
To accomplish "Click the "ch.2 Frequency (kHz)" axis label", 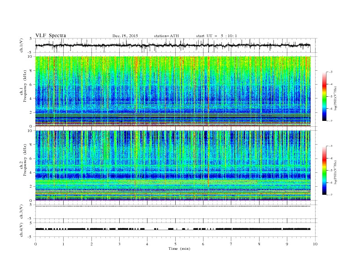I will point(23,166).
